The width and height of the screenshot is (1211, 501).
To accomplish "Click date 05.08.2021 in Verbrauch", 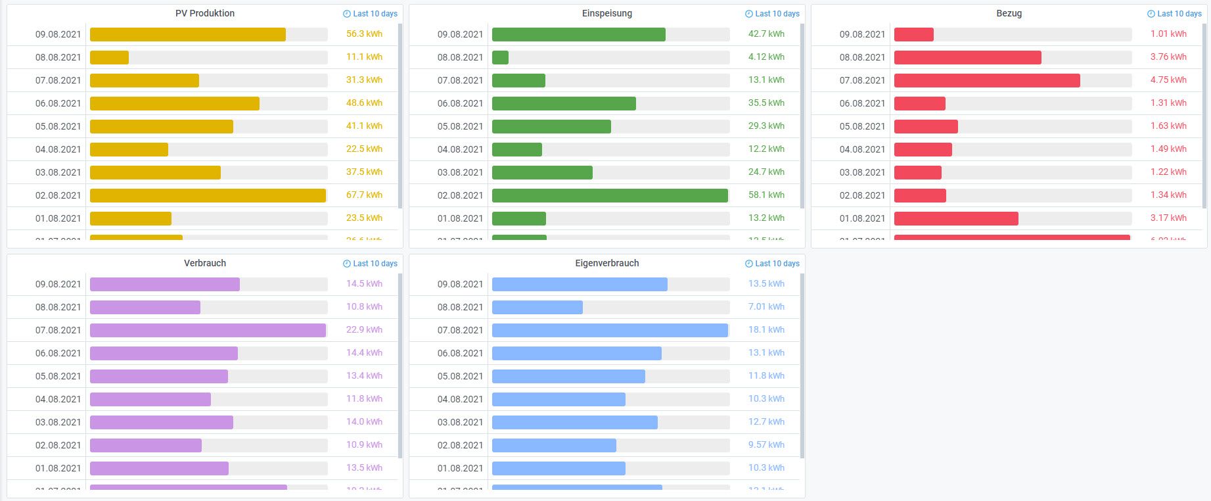I will click(x=58, y=376).
